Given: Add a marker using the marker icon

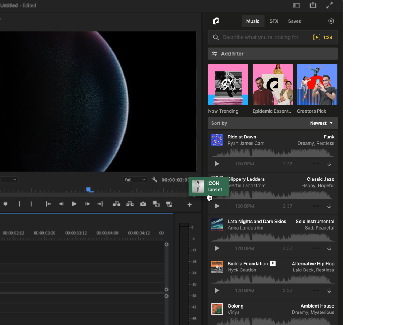Looking at the screenshot, I should click(x=5, y=204).
